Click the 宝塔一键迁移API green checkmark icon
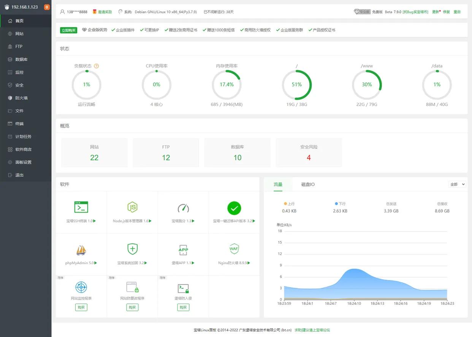Viewport: 472px width, 337px height. point(234,208)
